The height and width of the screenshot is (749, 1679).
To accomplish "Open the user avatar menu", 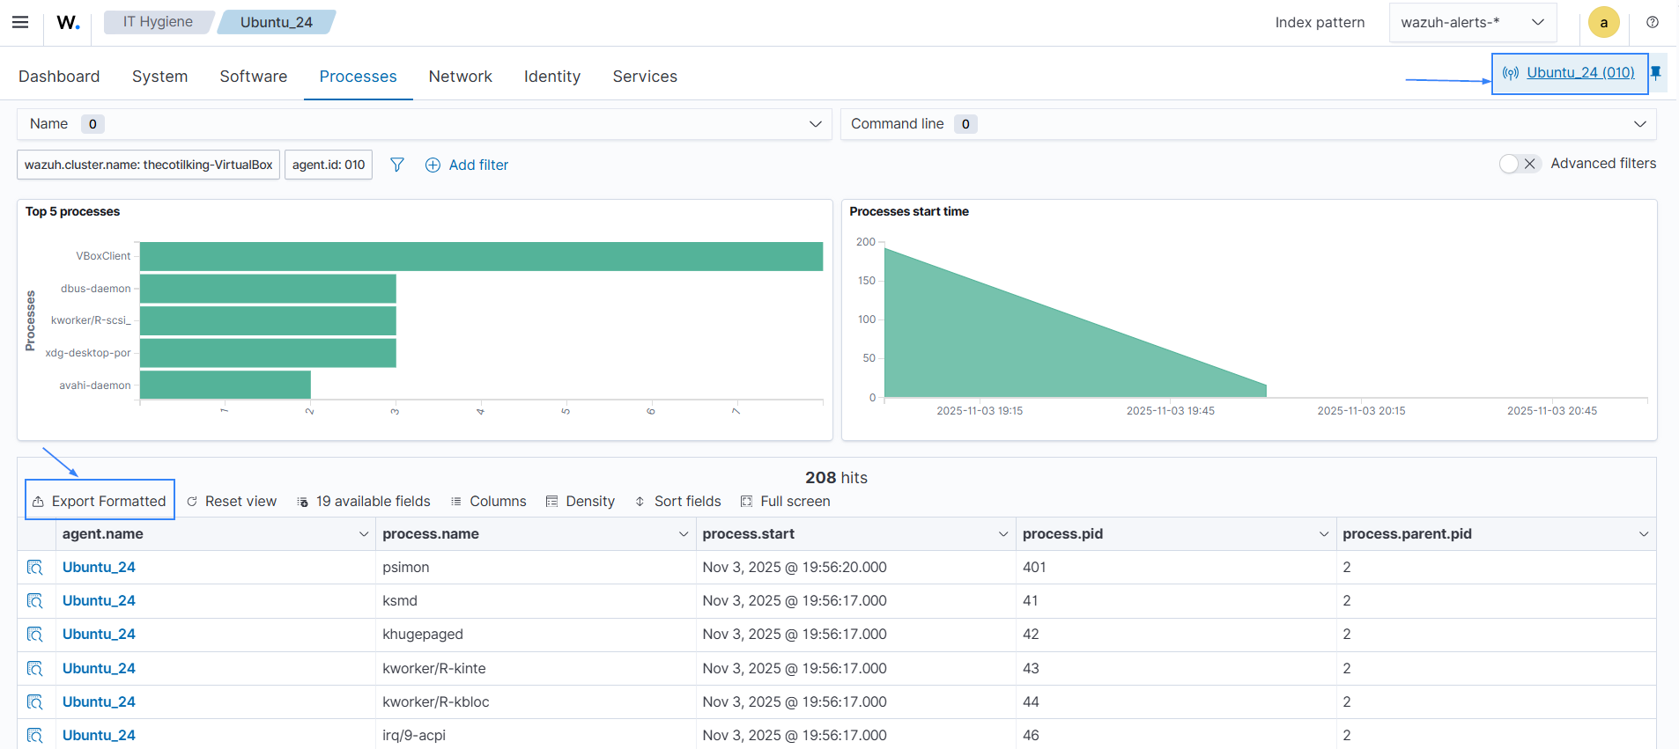I will coord(1603,23).
